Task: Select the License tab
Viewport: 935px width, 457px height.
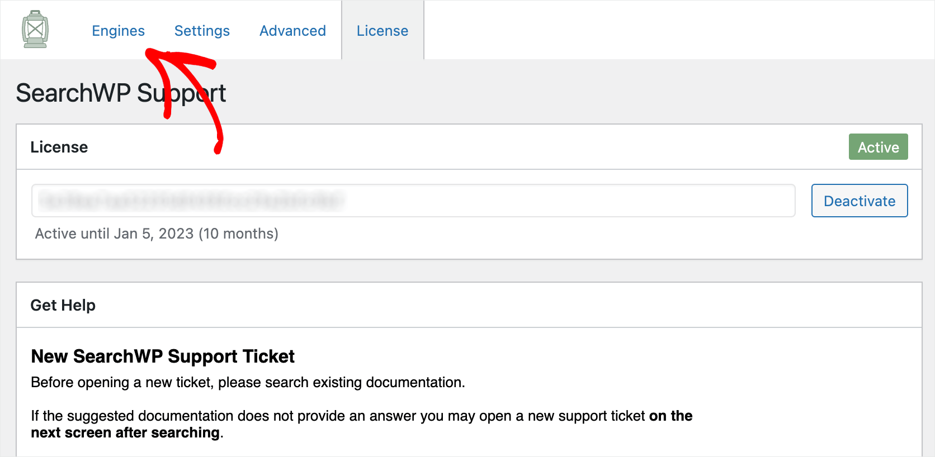Action: 382,31
